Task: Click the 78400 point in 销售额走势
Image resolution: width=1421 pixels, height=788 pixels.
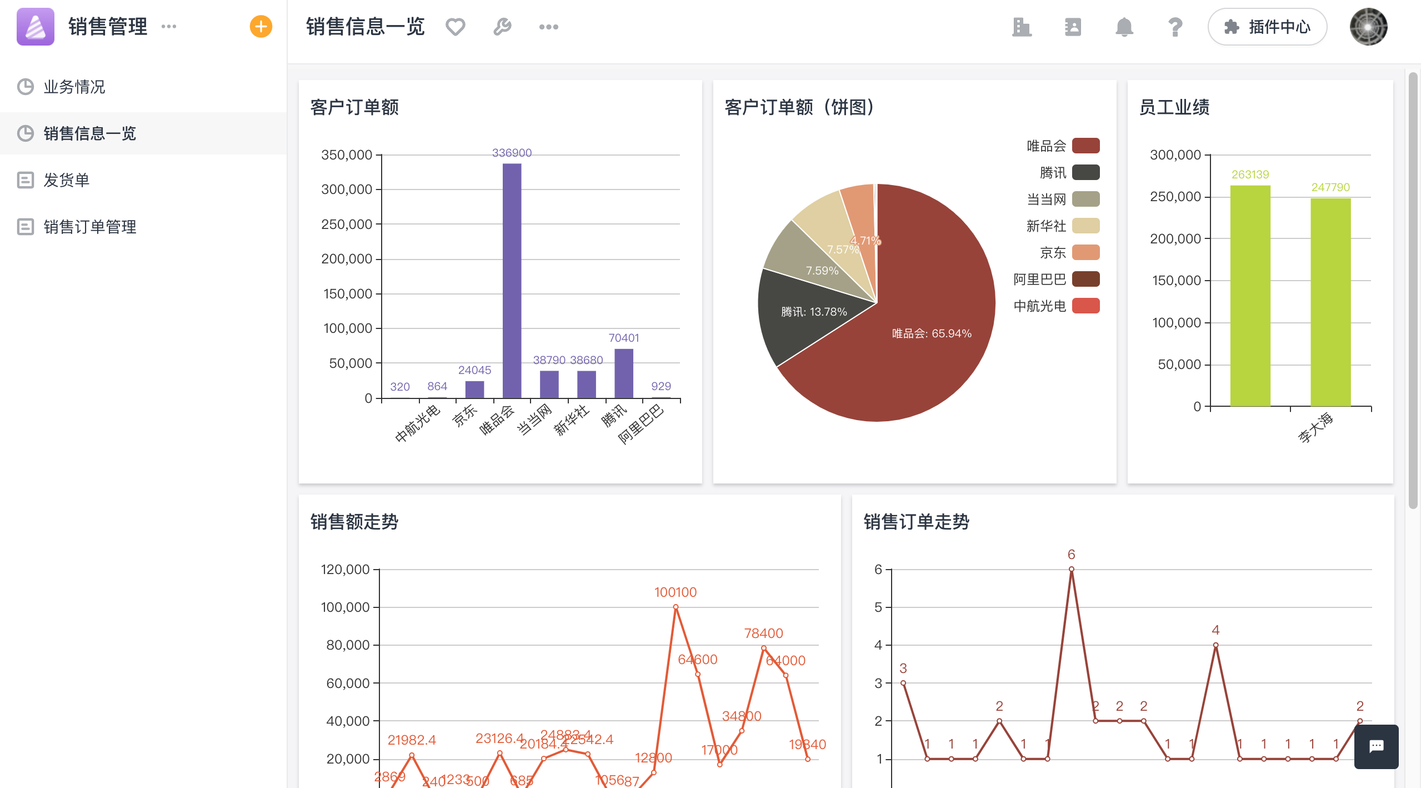Action: [764, 648]
